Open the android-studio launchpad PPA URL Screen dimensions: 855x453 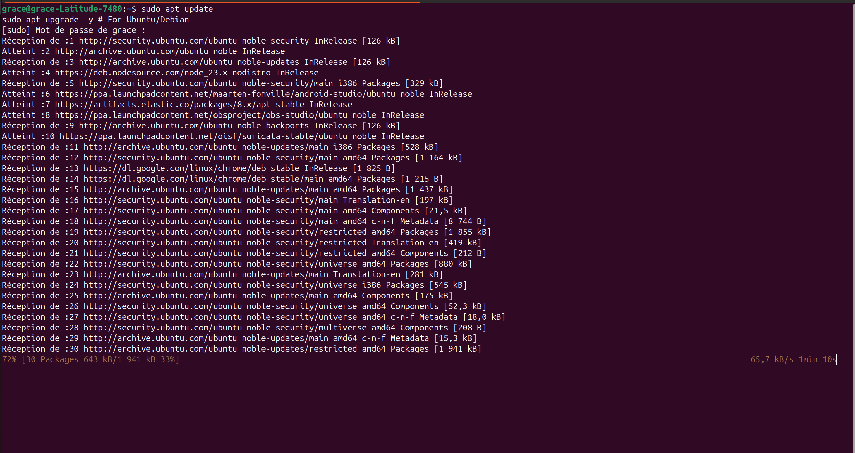click(x=225, y=94)
